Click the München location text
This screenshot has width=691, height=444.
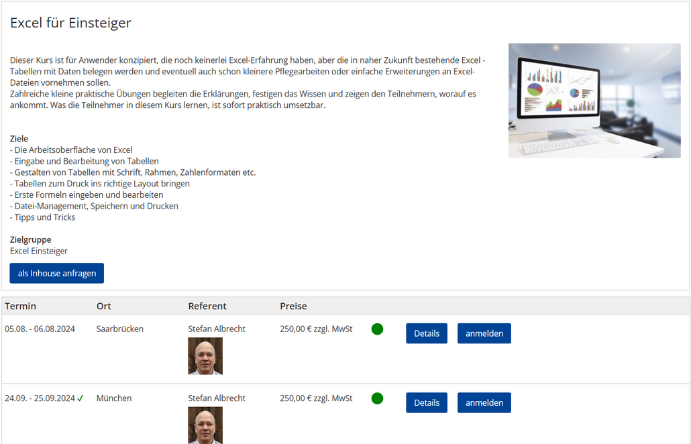coord(114,398)
